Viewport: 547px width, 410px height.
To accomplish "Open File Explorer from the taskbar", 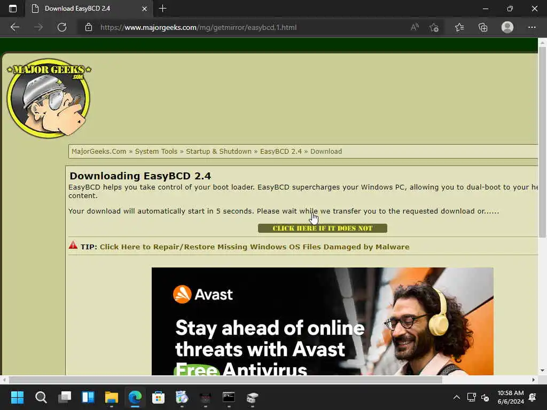I will pyautogui.click(x=111, y=397).
